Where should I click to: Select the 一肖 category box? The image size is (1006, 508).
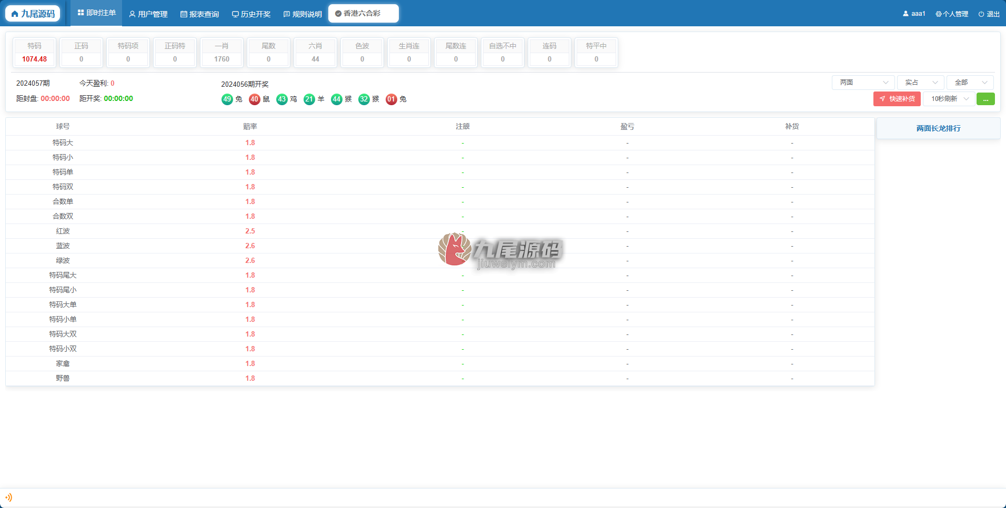pos(222,53)
